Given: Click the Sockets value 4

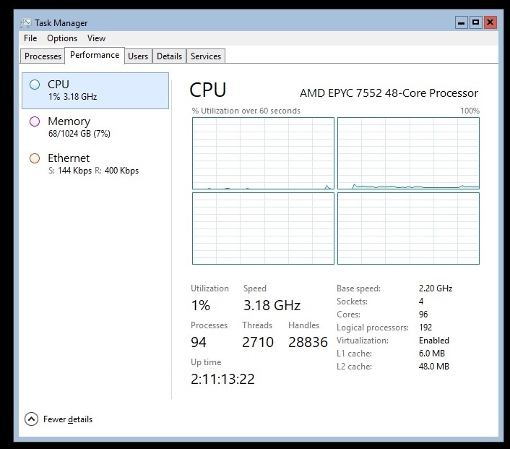Looking at the screenshot, I should [421, 302].
